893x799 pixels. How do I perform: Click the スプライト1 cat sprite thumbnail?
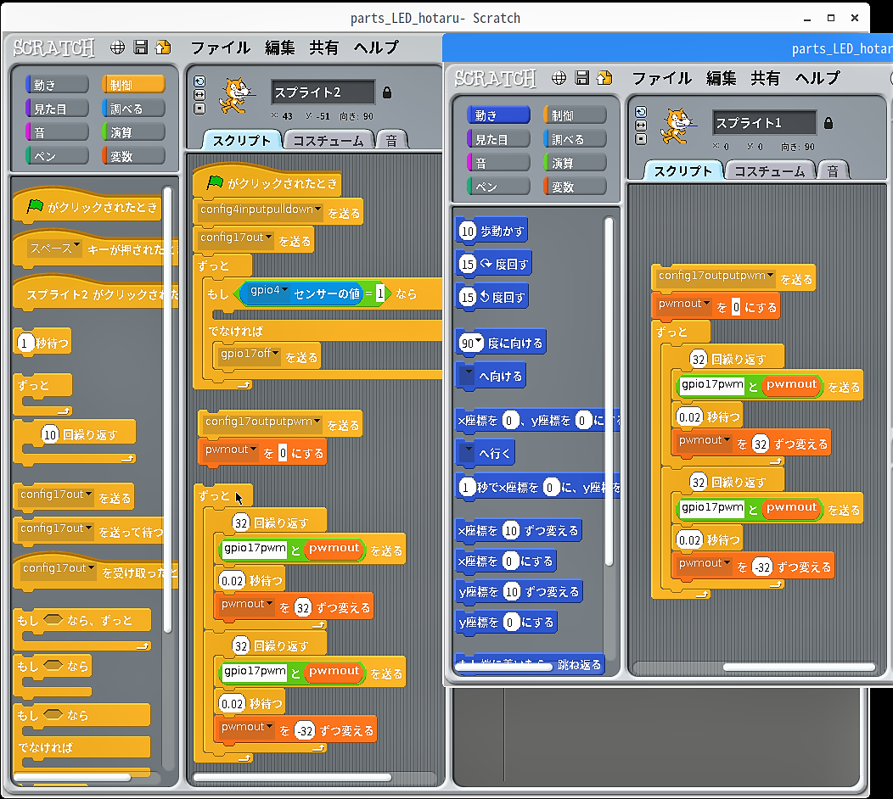coord(677,126)
